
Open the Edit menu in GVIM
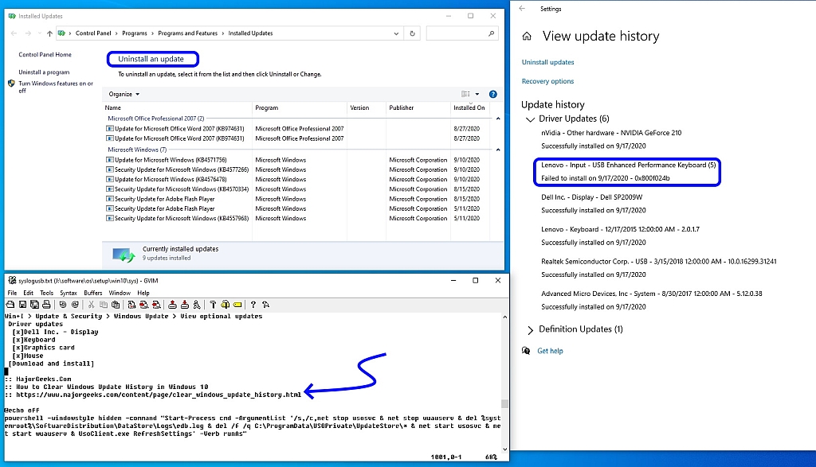(x=28, y=293)
